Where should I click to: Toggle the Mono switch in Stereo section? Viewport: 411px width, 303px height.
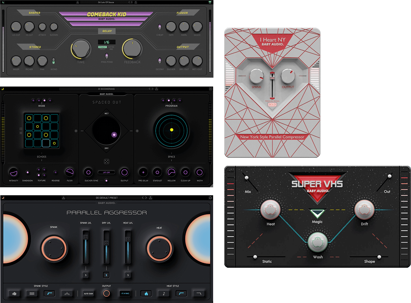click(54, 61)
